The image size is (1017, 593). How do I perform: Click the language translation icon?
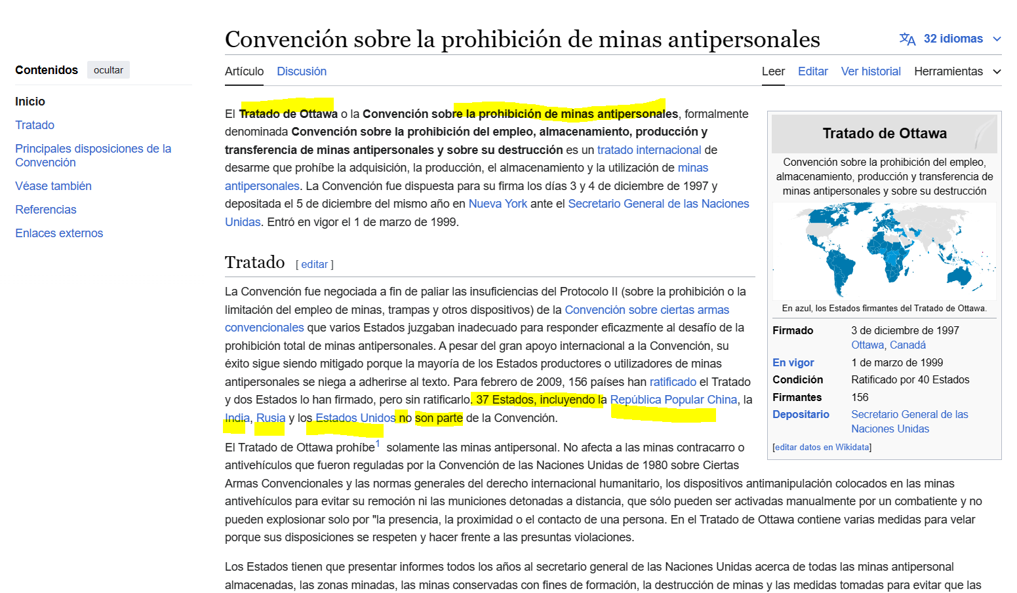click(907, 39)
